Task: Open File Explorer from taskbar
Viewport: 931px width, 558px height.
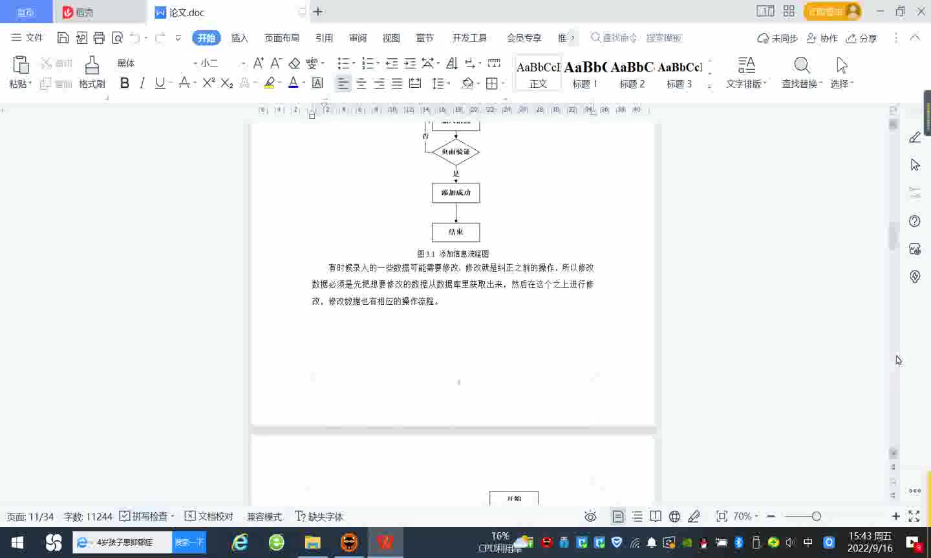Action: 313,542
